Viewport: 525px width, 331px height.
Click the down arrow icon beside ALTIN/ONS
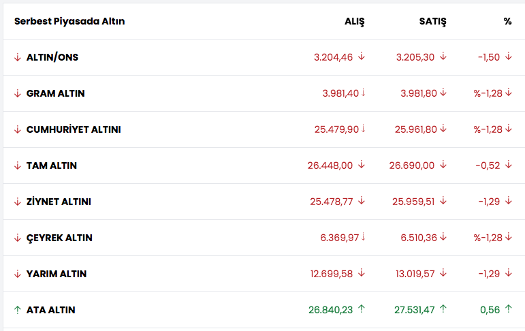tap(18, 57)
